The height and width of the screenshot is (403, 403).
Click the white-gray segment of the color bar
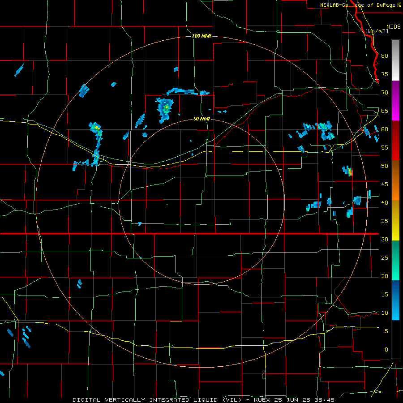(395, 60)
